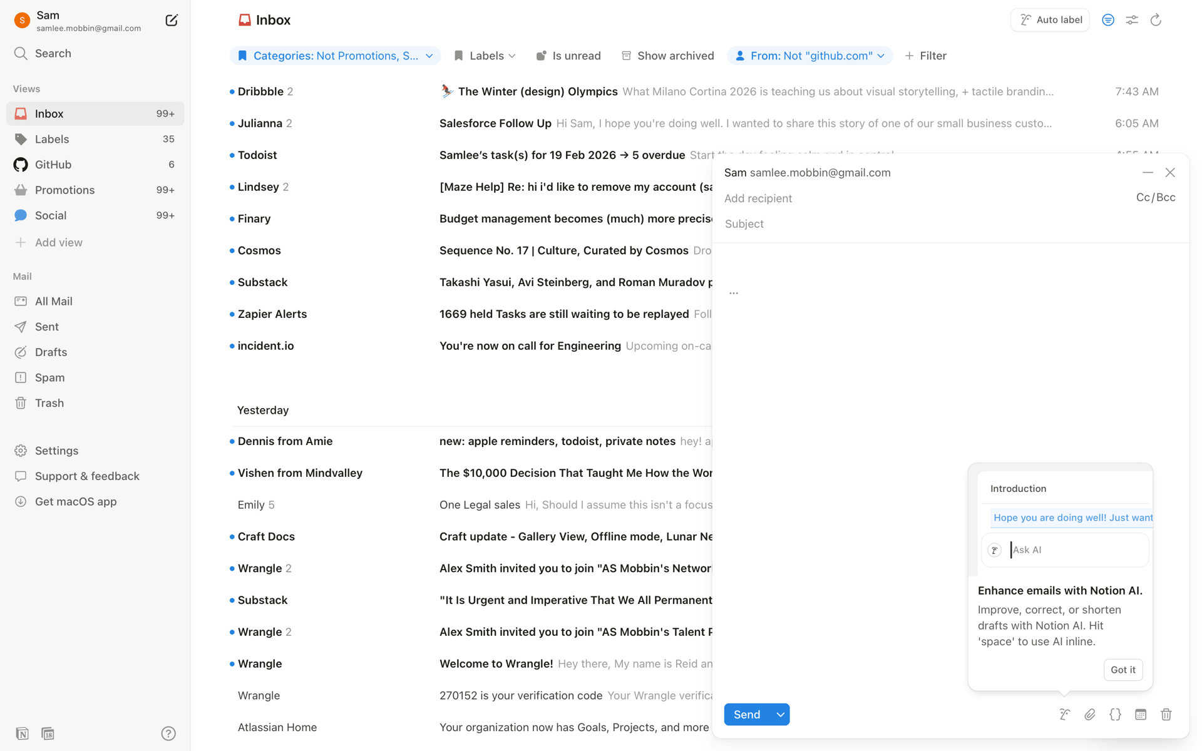This screenshot has width=1202, height=751.
Task: Open the Finary budget management email
Action: click(x=471, y=218)
